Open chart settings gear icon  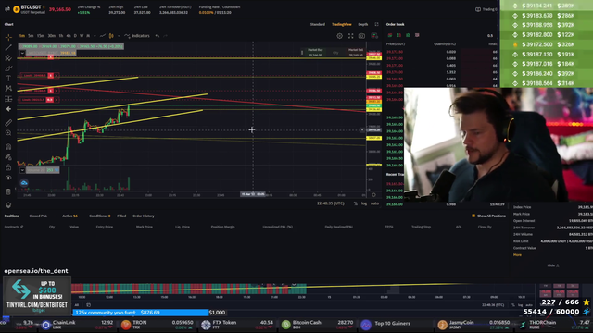point(340,36)
